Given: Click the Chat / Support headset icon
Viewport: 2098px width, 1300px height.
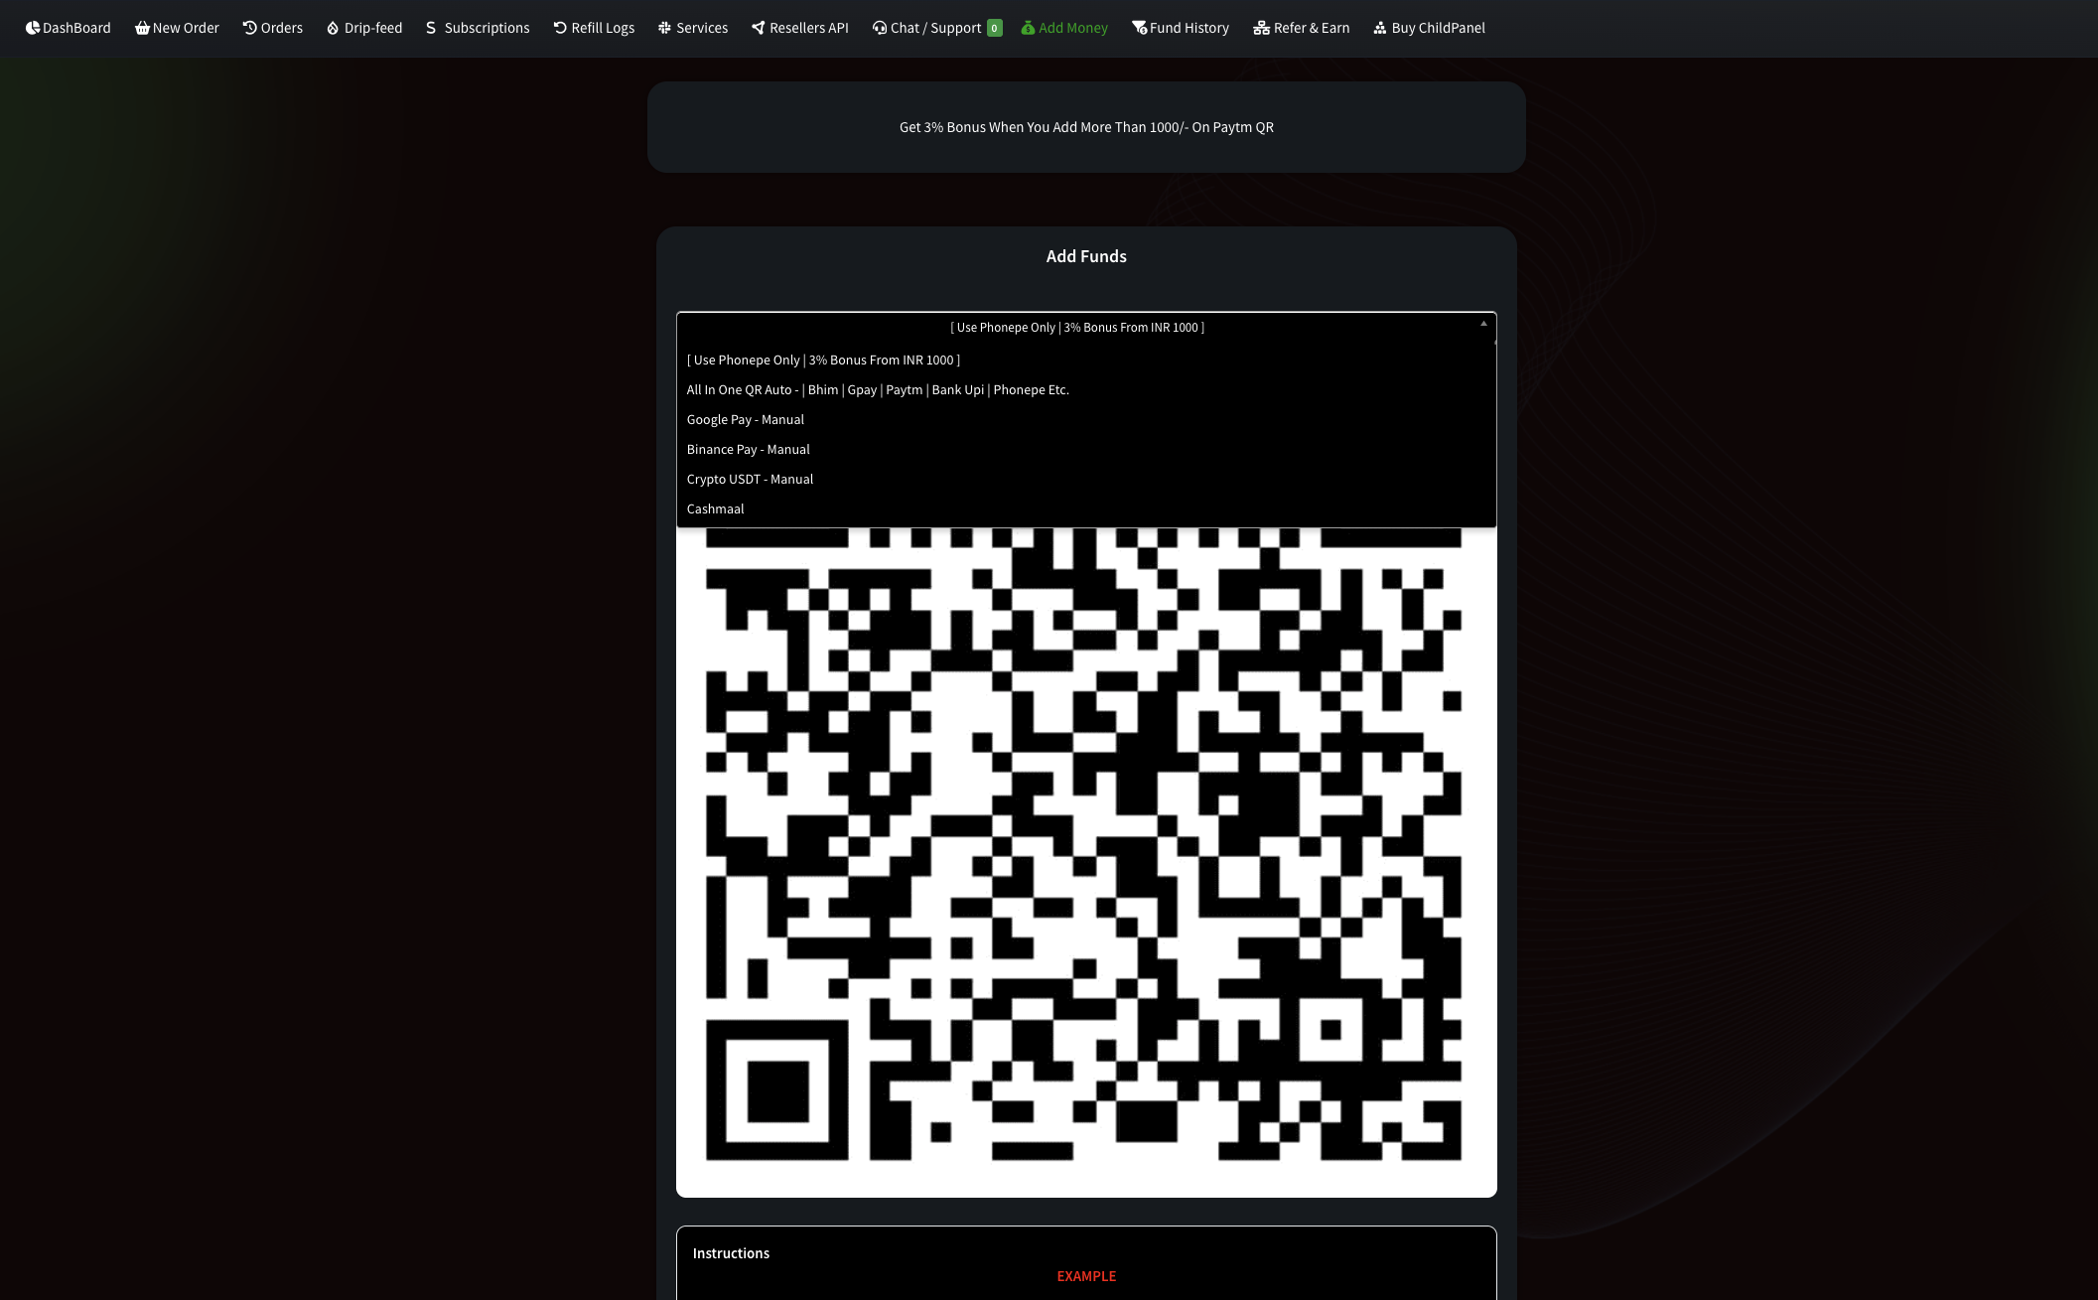Looking at the screenshot, I should click(x=880, y=28).
